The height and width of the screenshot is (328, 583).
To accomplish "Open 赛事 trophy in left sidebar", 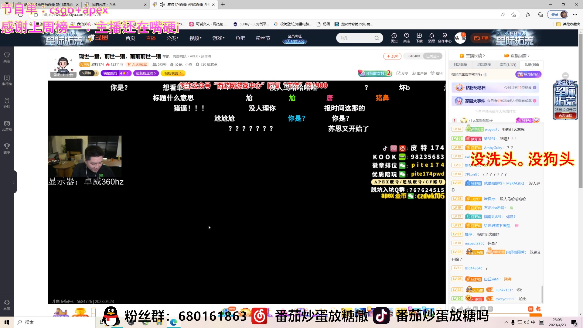I will 7,149.
